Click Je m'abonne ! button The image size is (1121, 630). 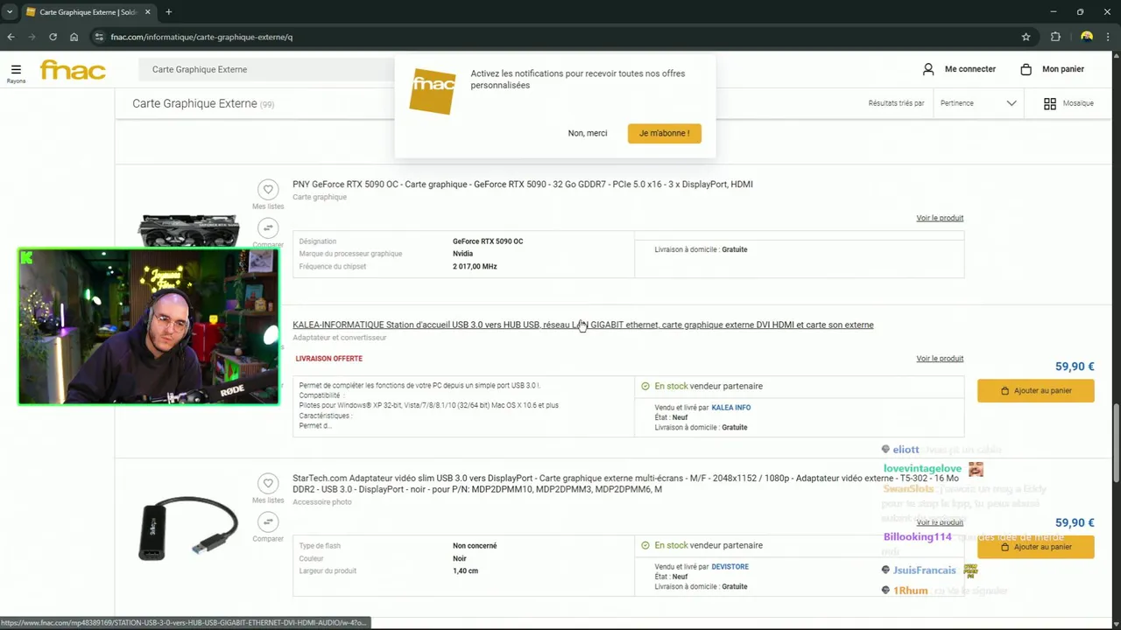click(x=664, y=133)
